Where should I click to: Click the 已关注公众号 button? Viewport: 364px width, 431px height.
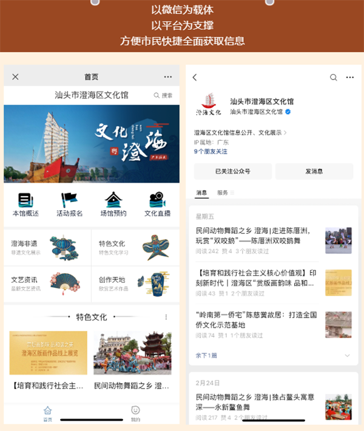click(233, 172)
